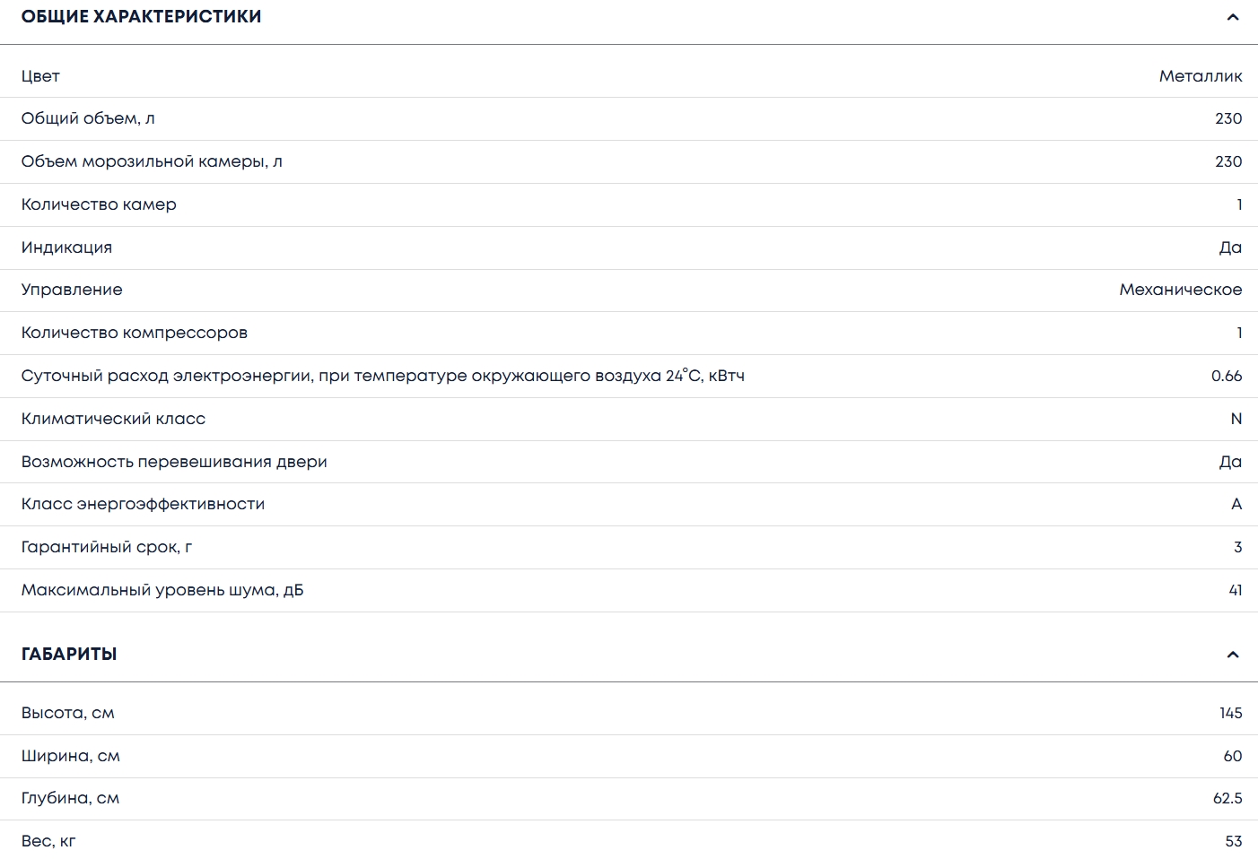Collapse the ГАБАРИТЫ section chevron
Image resolution: width=1258 pixels, height=859 pixels.
coord(1232,655)
